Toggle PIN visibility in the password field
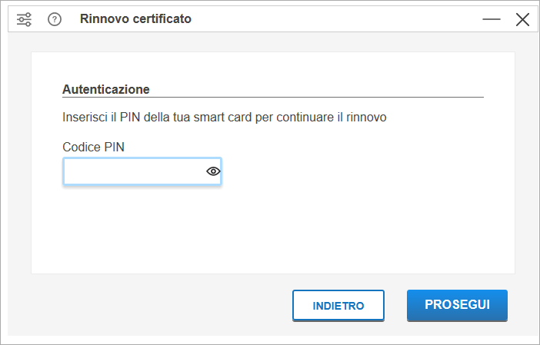This screenshot has width=540, height=345. (x=213, y=171)
